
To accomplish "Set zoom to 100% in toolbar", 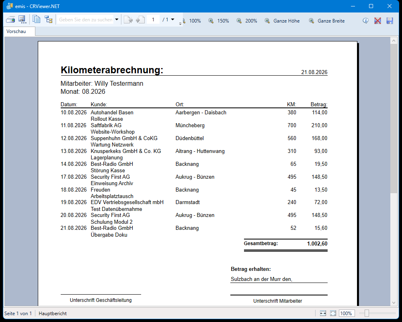I will tap(195, 21).
